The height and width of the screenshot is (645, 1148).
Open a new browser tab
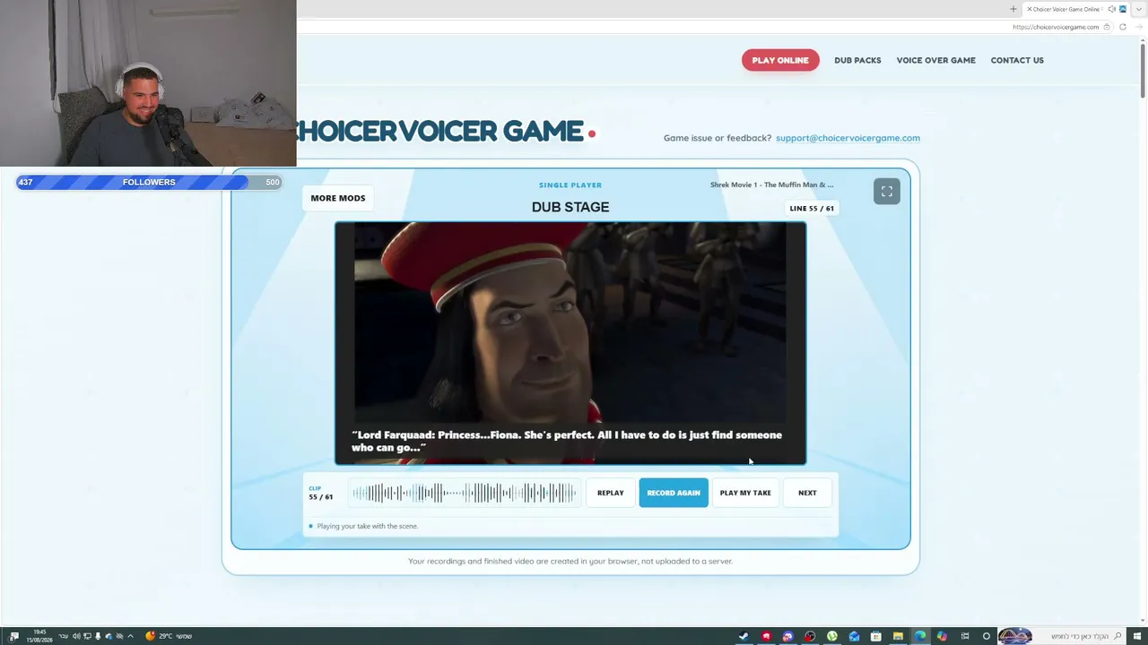[x=1013, y=9]
